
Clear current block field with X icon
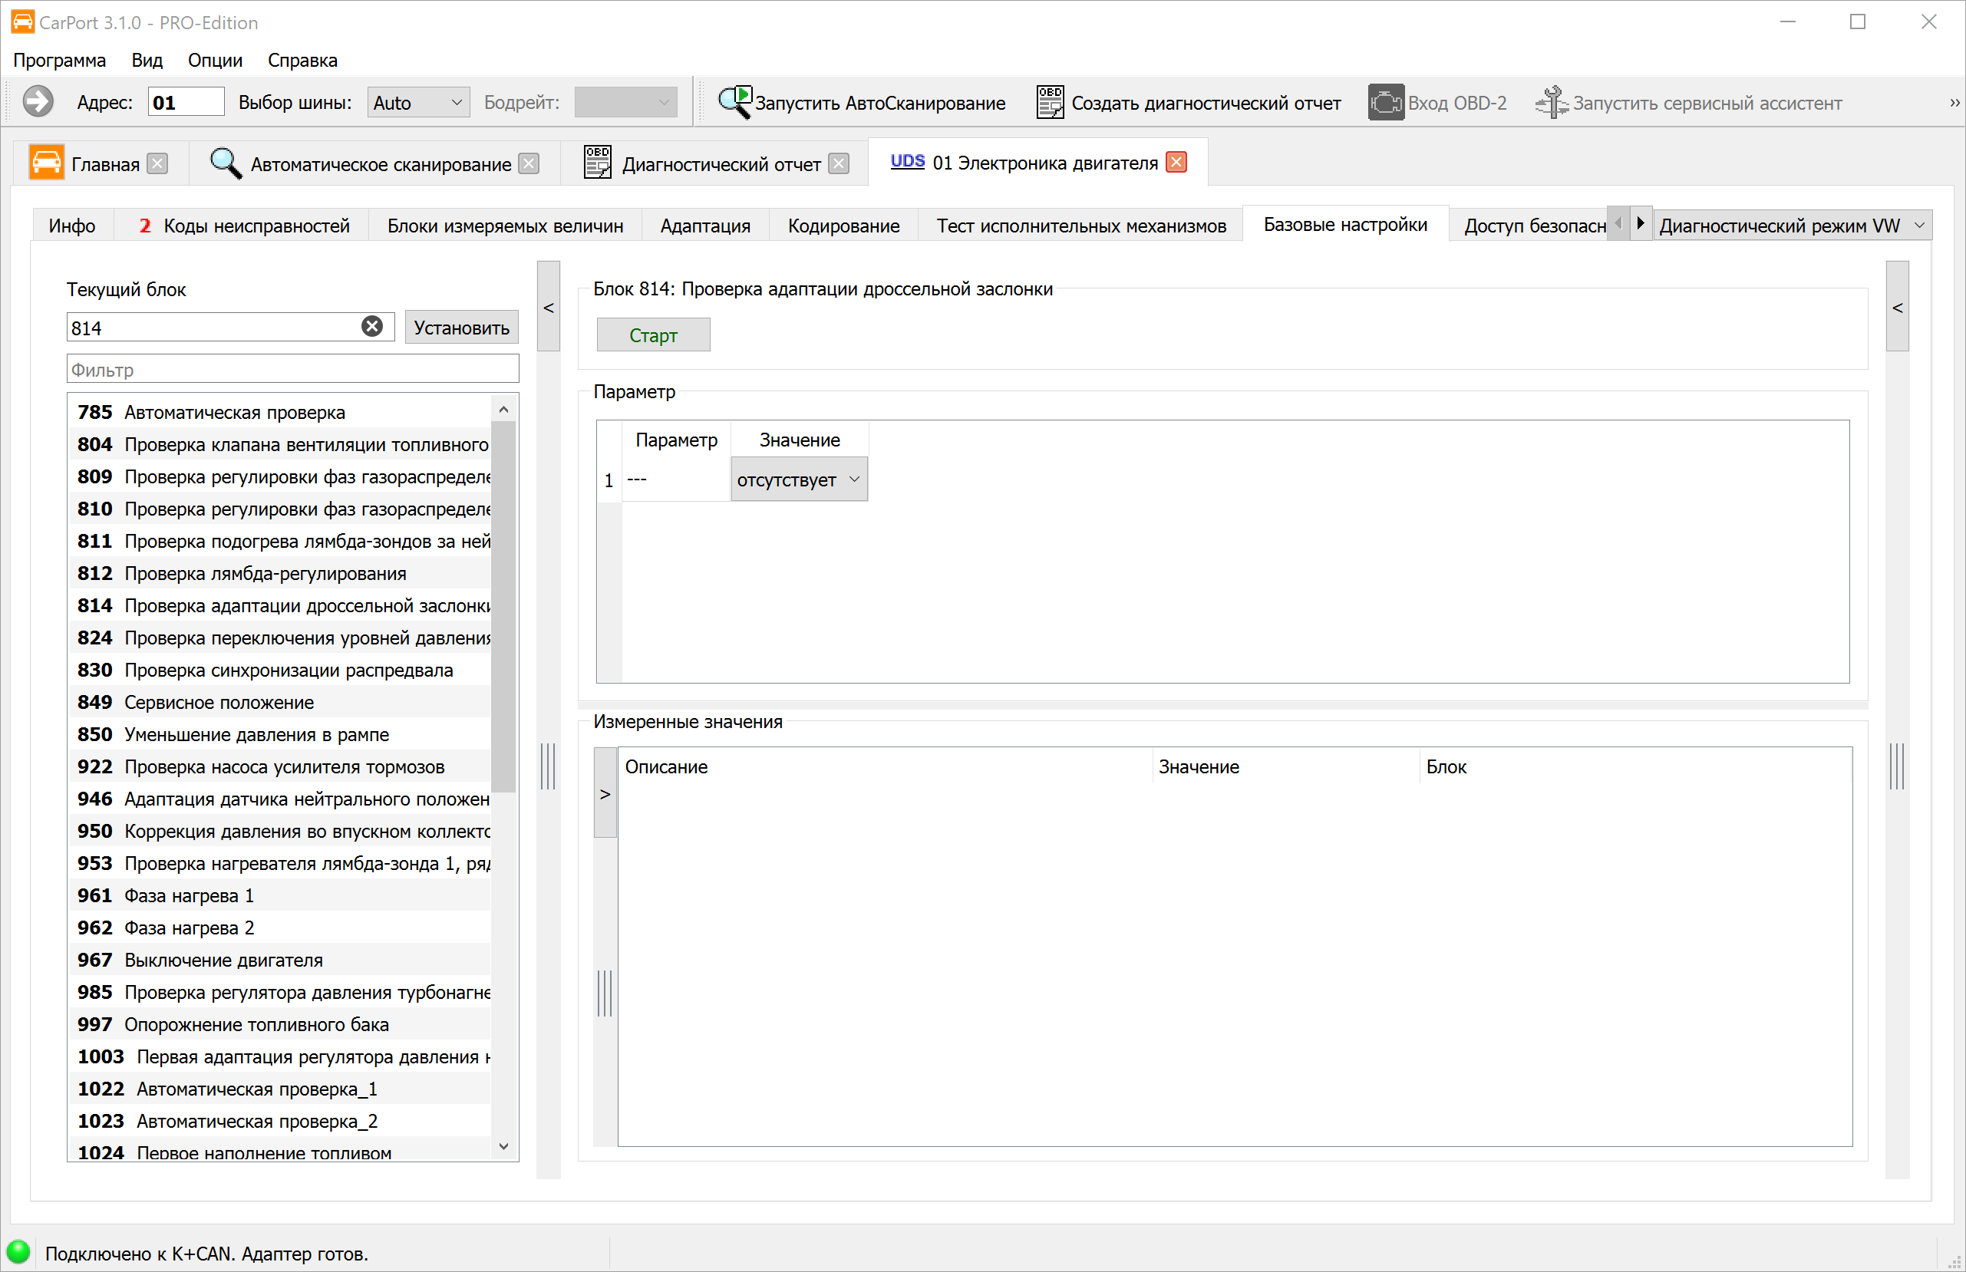pyautogui.click(x=371, y=327)
